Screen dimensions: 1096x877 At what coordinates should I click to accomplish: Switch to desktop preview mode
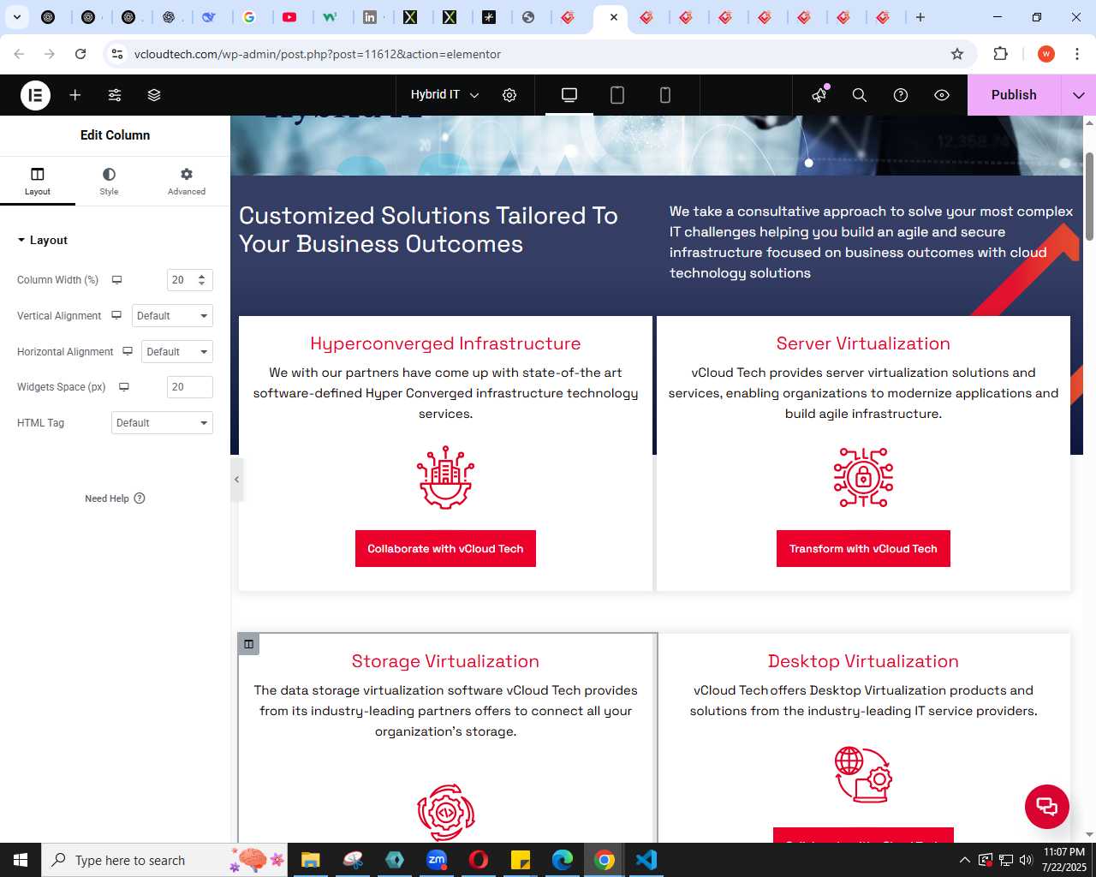click(569, 95)
